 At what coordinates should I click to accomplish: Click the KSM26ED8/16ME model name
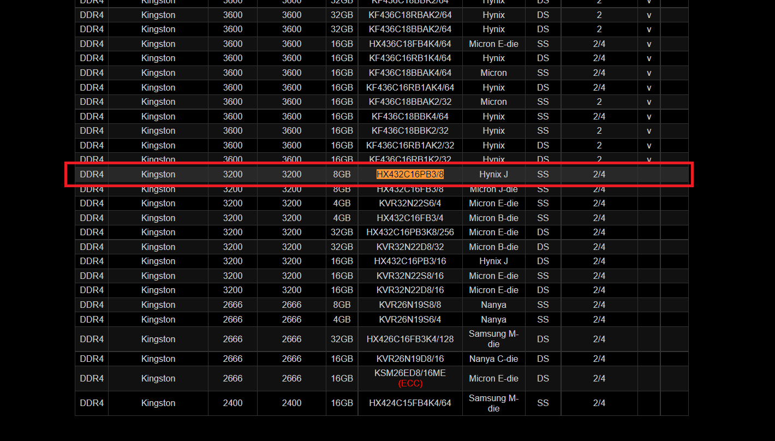(410, 373)
